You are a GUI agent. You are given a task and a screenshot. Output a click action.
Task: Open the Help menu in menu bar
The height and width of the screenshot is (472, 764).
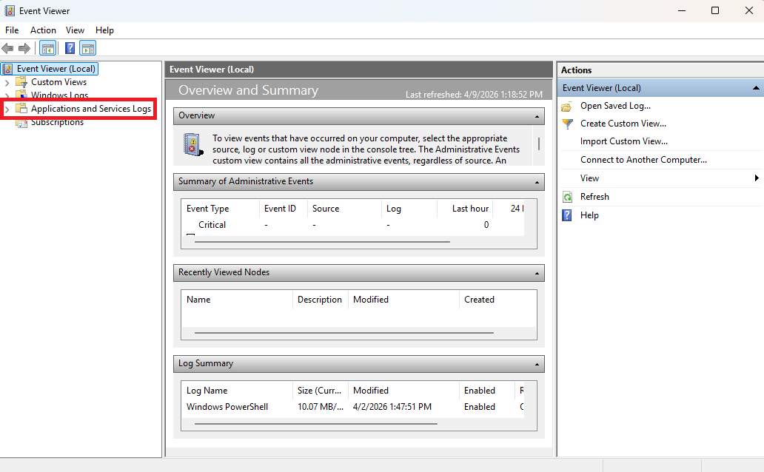click(x=104, y=30)
